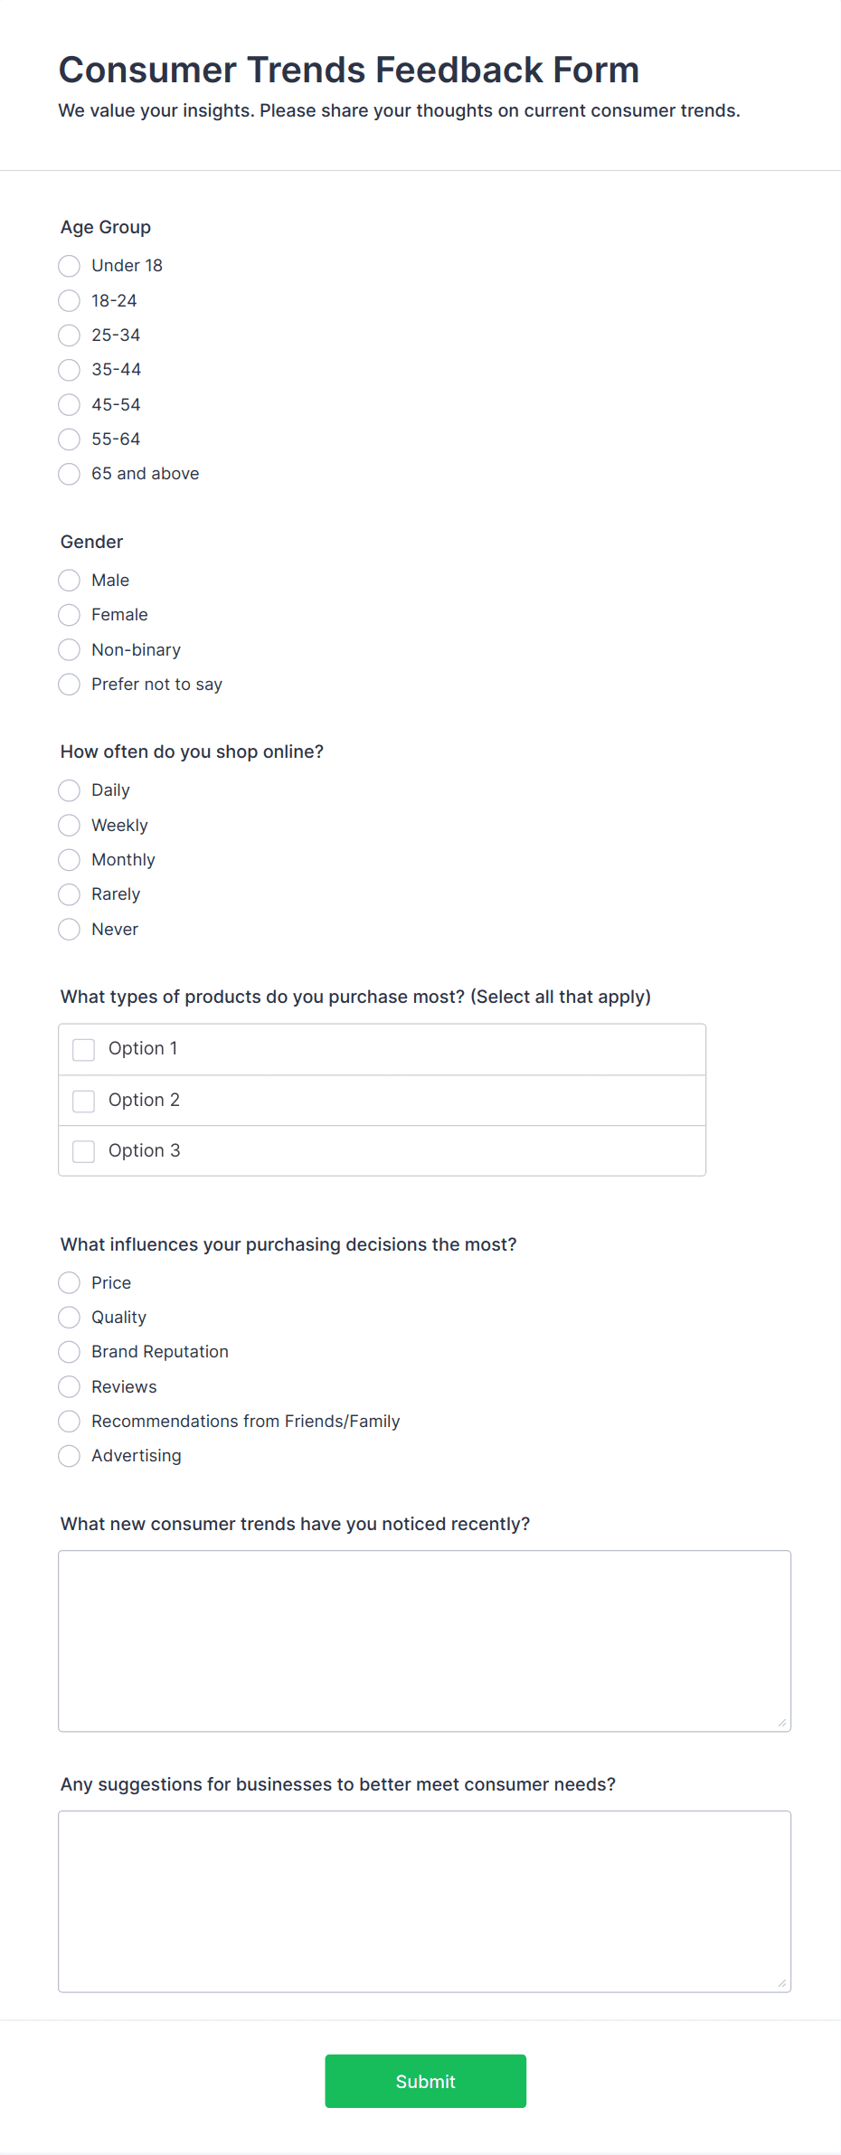Select Recommendations from Friends/Family option
This screenshot has height=2155, width=841.
pos(70,1422)
